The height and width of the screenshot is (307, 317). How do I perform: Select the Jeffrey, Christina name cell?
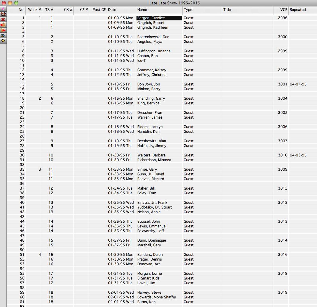click(x=159, y=75)
